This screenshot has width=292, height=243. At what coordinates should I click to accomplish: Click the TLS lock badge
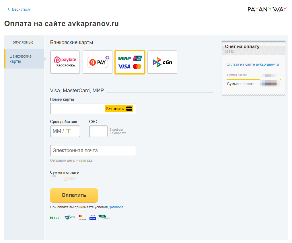[x=55, y=218]
